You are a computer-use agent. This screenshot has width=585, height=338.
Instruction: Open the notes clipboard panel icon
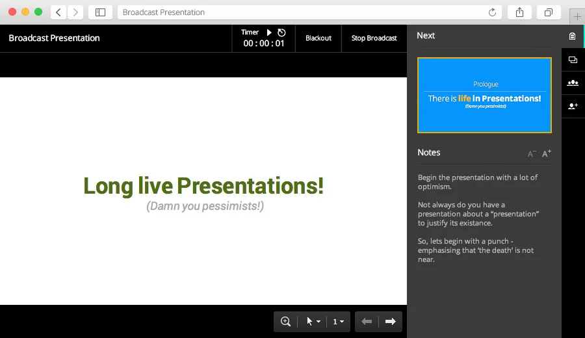[572, 36]
